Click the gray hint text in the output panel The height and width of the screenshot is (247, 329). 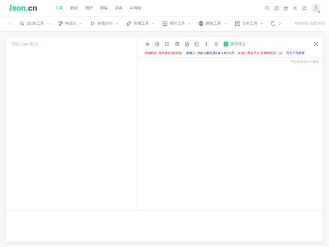point(305,61)
